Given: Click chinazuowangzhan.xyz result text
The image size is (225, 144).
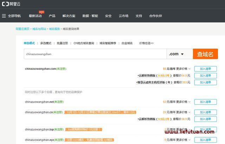Looking at the screenshot, I should point(39,140).
